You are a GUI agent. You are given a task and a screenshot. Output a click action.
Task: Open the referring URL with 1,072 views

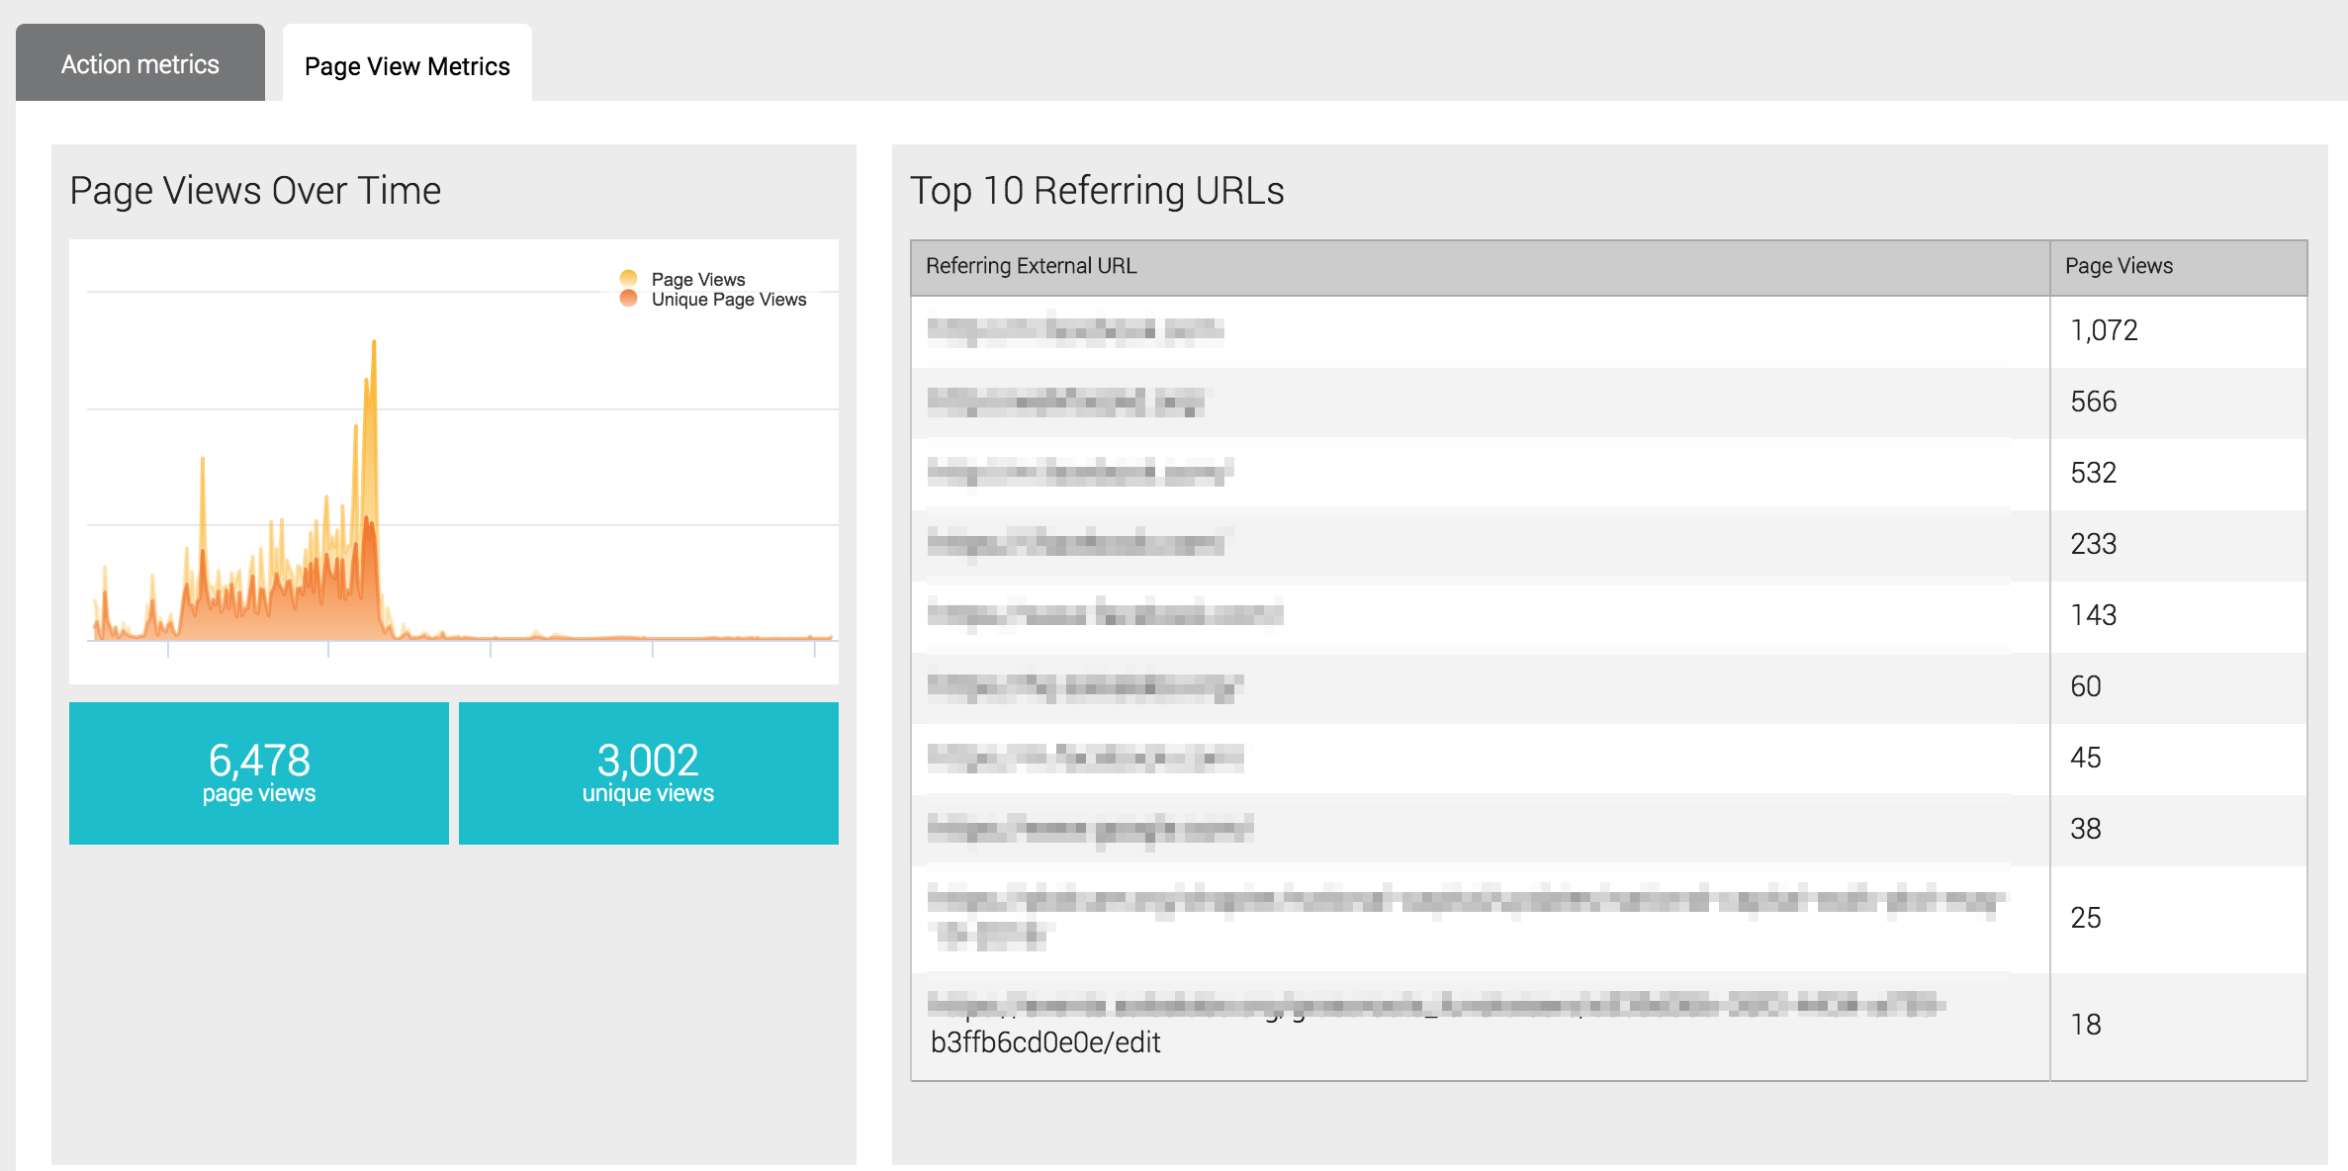(1075, 329)
